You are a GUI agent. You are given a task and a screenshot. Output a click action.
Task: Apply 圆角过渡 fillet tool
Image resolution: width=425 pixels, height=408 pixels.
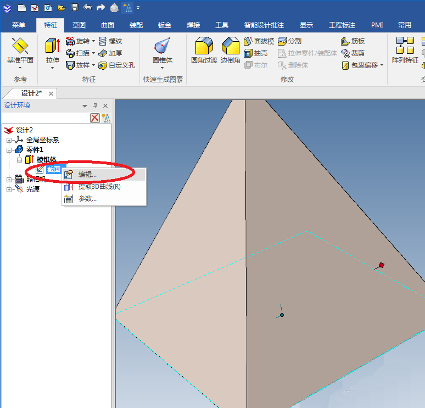pyautogui.click(x=204, y=51)
